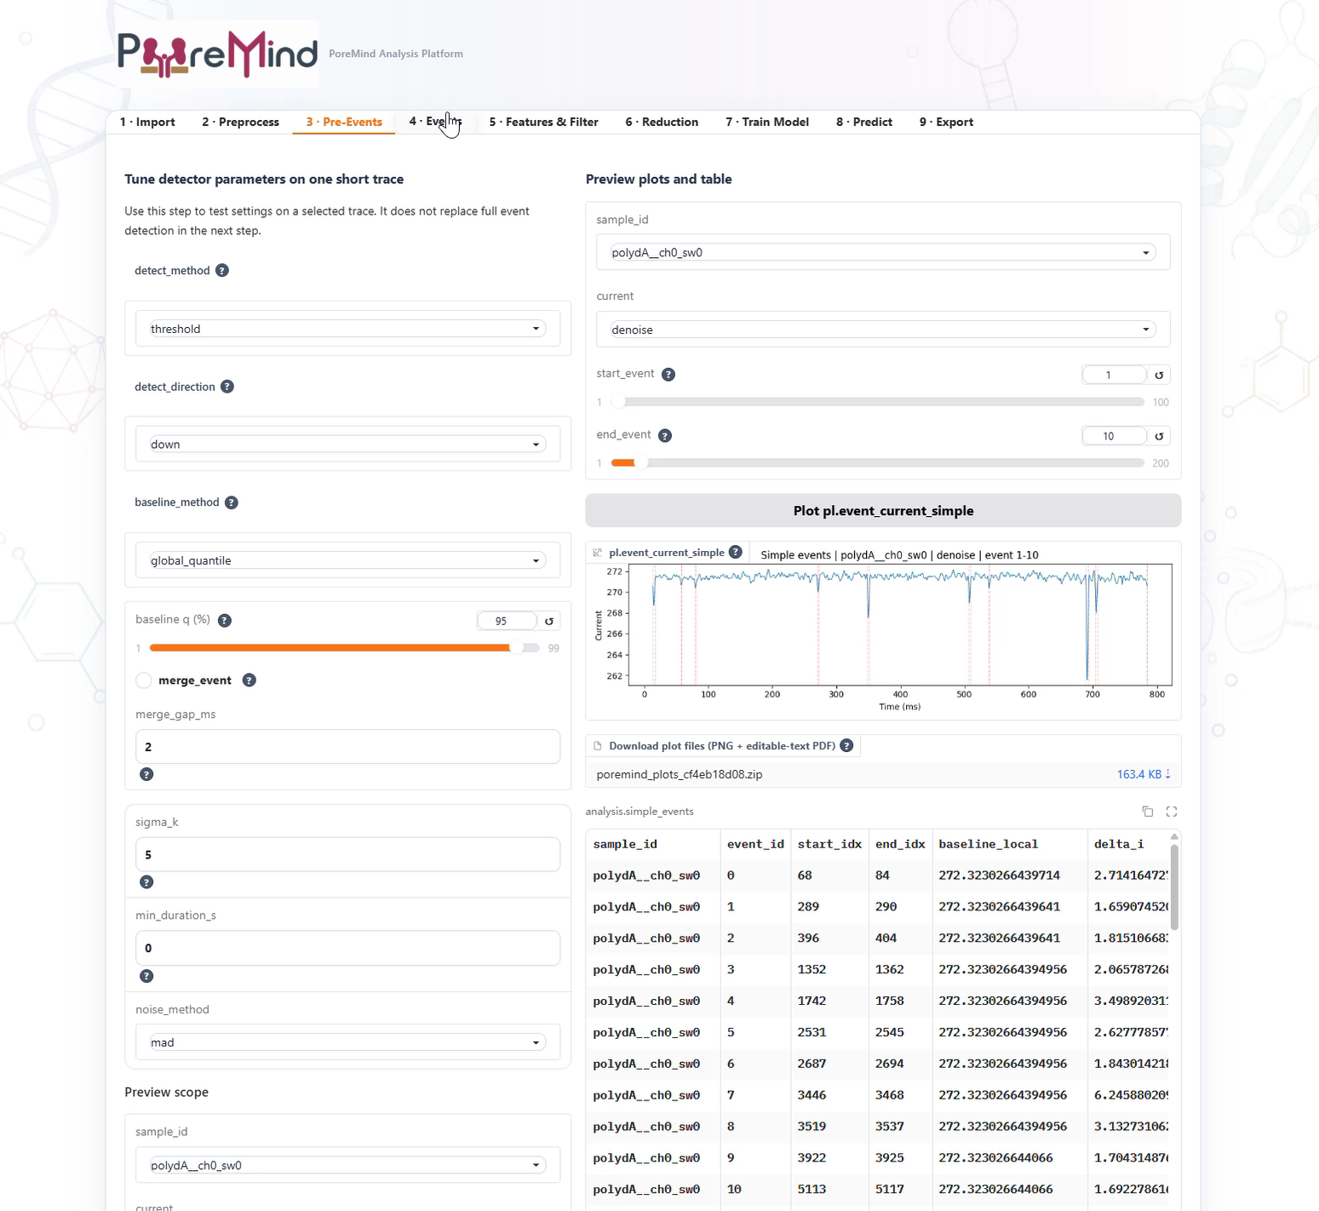Open help for pl.event_current_simple plot
The height and width of the screenshot is (1211, 1319).
pyautogui.click(x=736, y=552)
